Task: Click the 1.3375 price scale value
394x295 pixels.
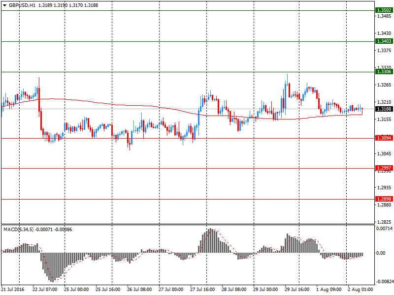Action: tap(384, 51)
